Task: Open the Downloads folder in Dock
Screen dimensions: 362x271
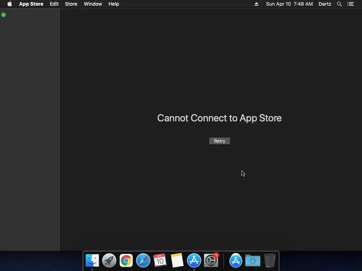Action: tap(253, 261)
